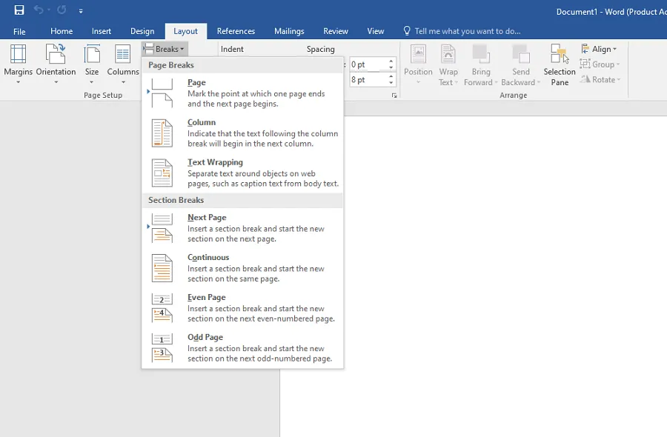The image size is (667, 437).
Task: Decrease Spacing After with down arrow
Action: click(391, 83)
